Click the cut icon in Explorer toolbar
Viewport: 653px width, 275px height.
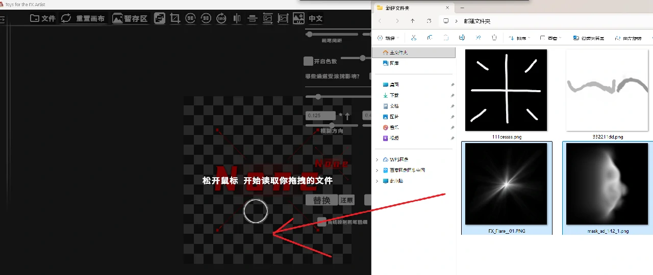tap(414, 38)
